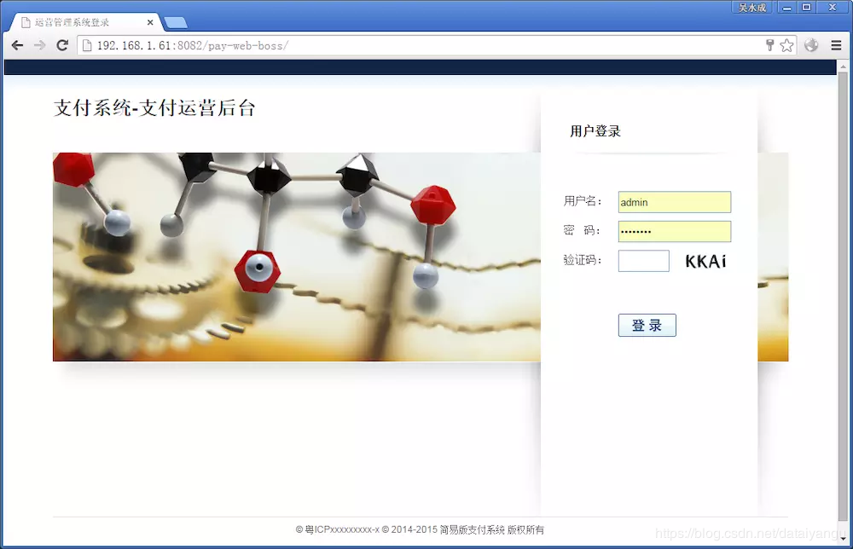Open a new browser tab
This screenshot has width=853, height=549.
click(175, 23)
